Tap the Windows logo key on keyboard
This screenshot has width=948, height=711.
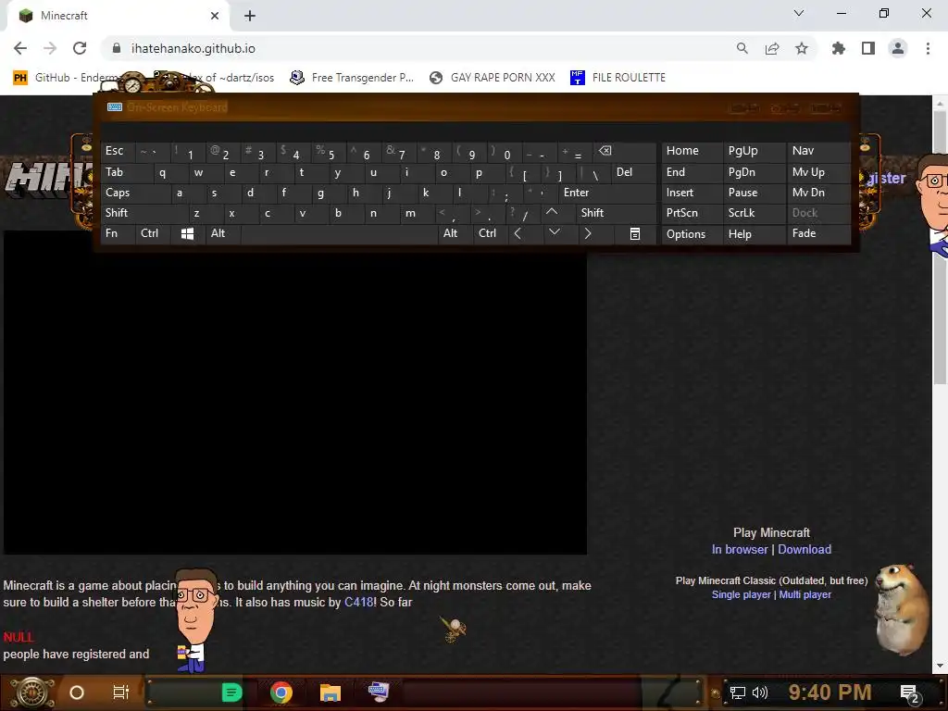coord(187,233)
